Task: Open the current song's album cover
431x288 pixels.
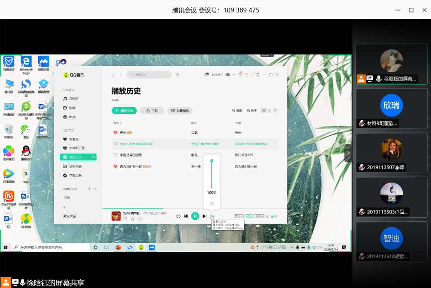Action: click(x=116, y=216)
